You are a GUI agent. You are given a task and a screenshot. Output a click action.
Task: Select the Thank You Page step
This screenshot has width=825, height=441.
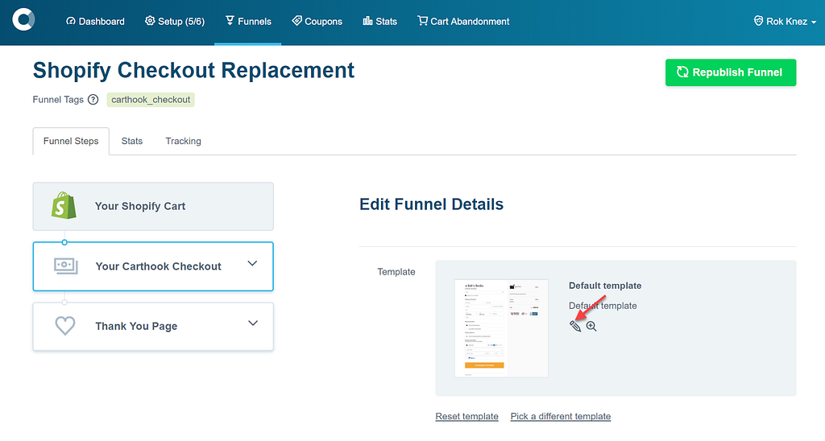coord(153,327)
